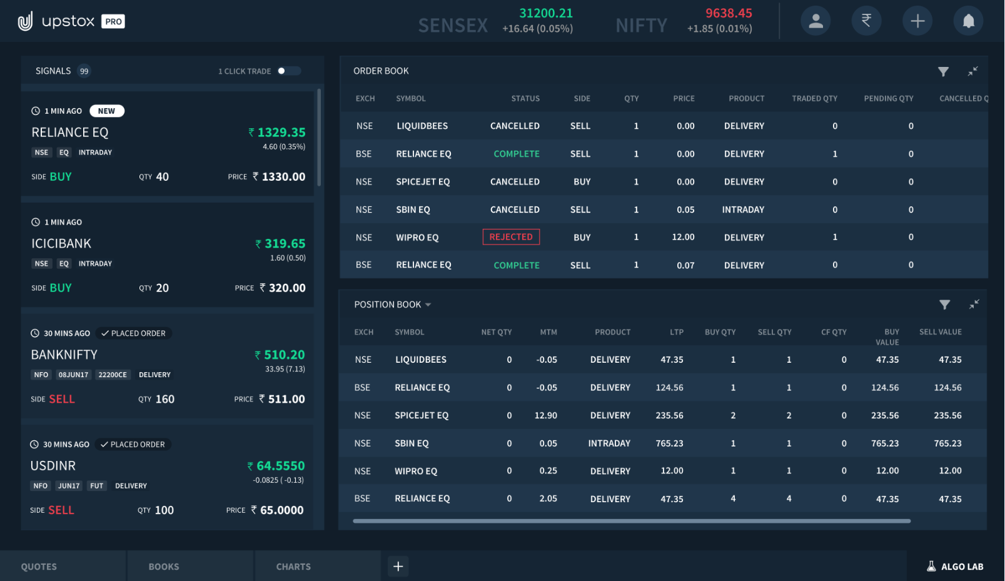Open Algo Lab

955,567
